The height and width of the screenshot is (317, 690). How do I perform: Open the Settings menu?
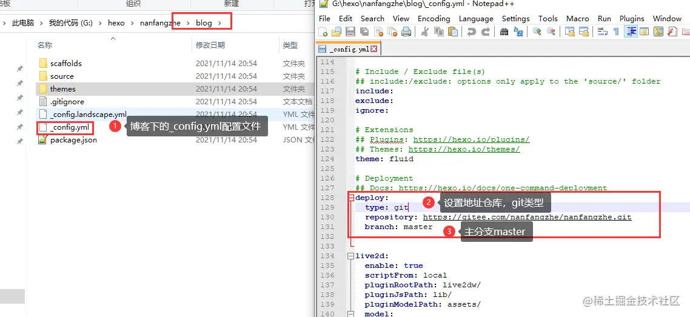tap(516, 18)
